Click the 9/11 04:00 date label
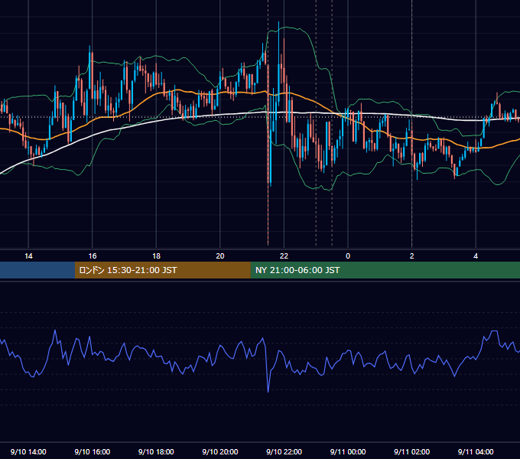Image resolution: width=520 pixels, height=459 pixels. tap(476, 451)
